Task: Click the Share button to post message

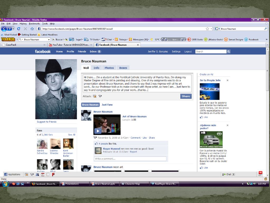Action: tap(186, 96)
